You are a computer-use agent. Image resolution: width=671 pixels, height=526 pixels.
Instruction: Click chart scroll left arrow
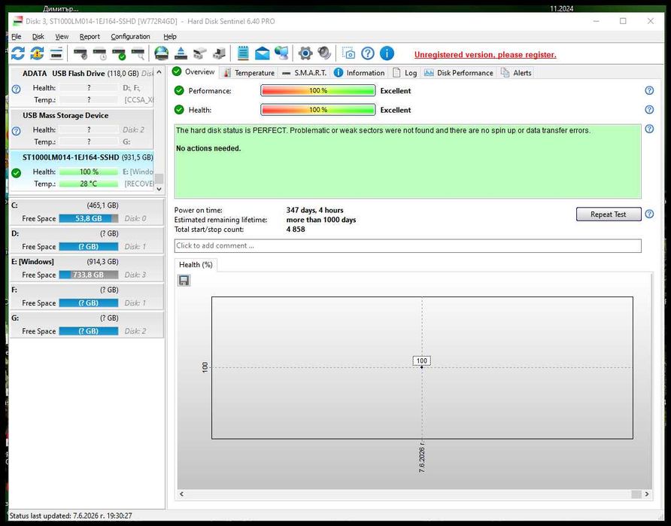(181, 494)
